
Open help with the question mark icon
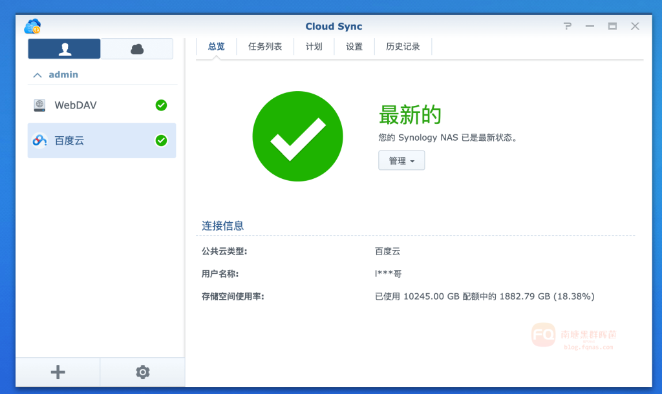click(x=568, y=26)
